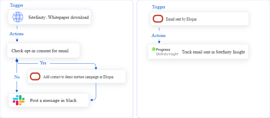Click arrowhead pointing to Slack from right
The image size is (270, 118).
click(91, 100)
